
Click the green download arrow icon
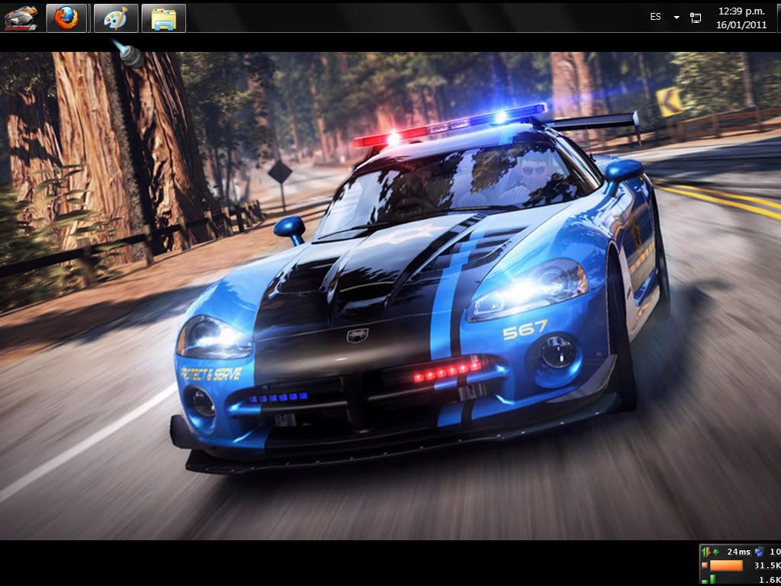[x=715, y=552]
